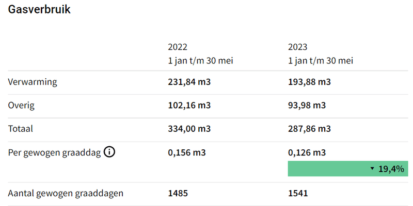
Task: Click the Overig row label
Action: coord(21,105)
